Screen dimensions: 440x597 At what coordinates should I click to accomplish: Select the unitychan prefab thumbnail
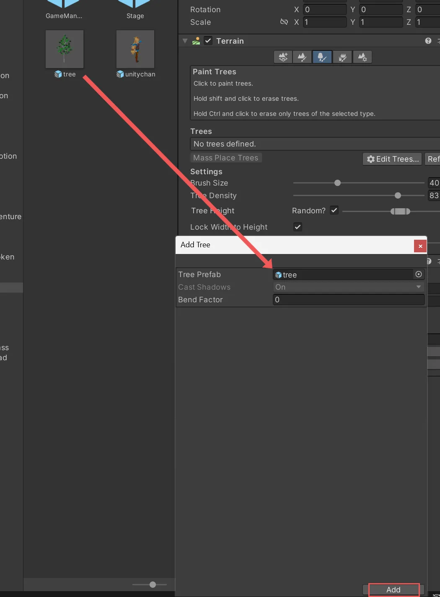(x=135, y=49)
